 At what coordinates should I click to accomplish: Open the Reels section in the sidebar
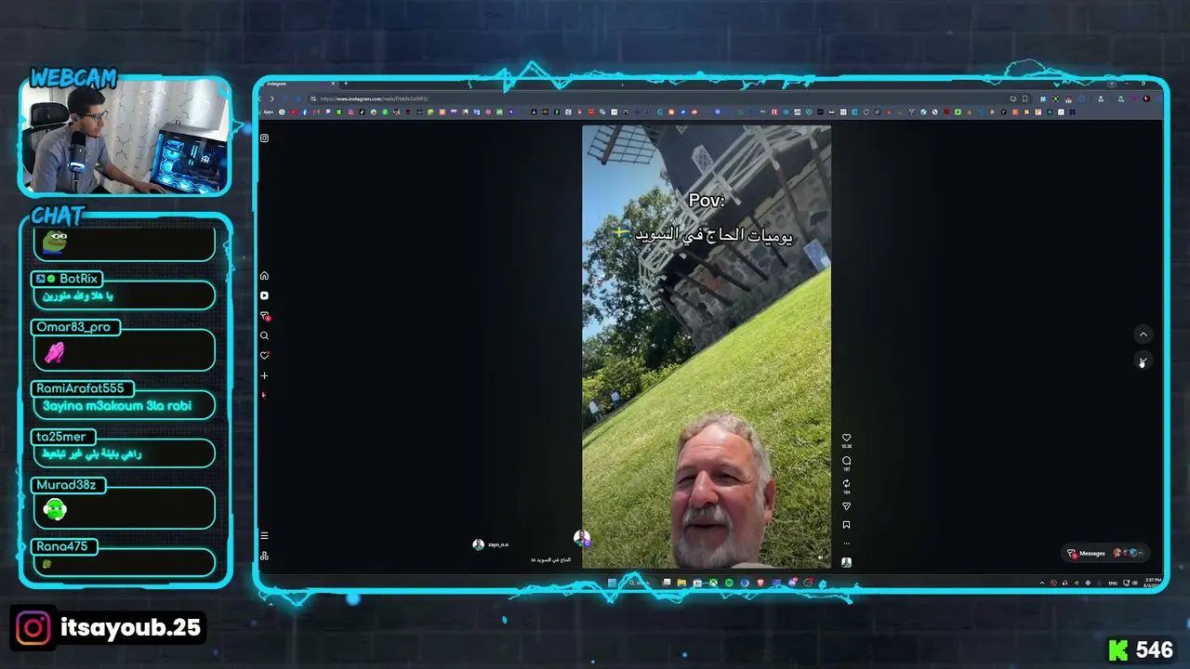(x=264, y=295)
